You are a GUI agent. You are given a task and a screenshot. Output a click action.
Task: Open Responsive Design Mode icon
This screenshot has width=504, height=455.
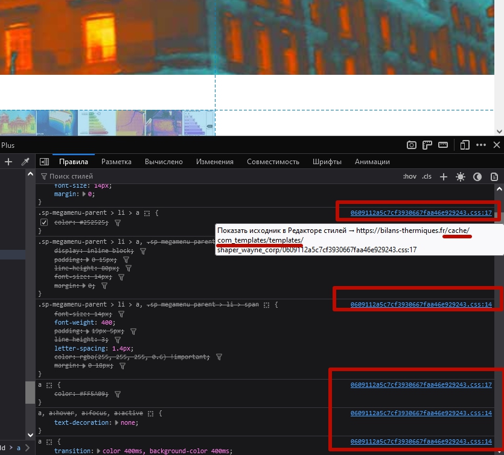click(465, 145)
